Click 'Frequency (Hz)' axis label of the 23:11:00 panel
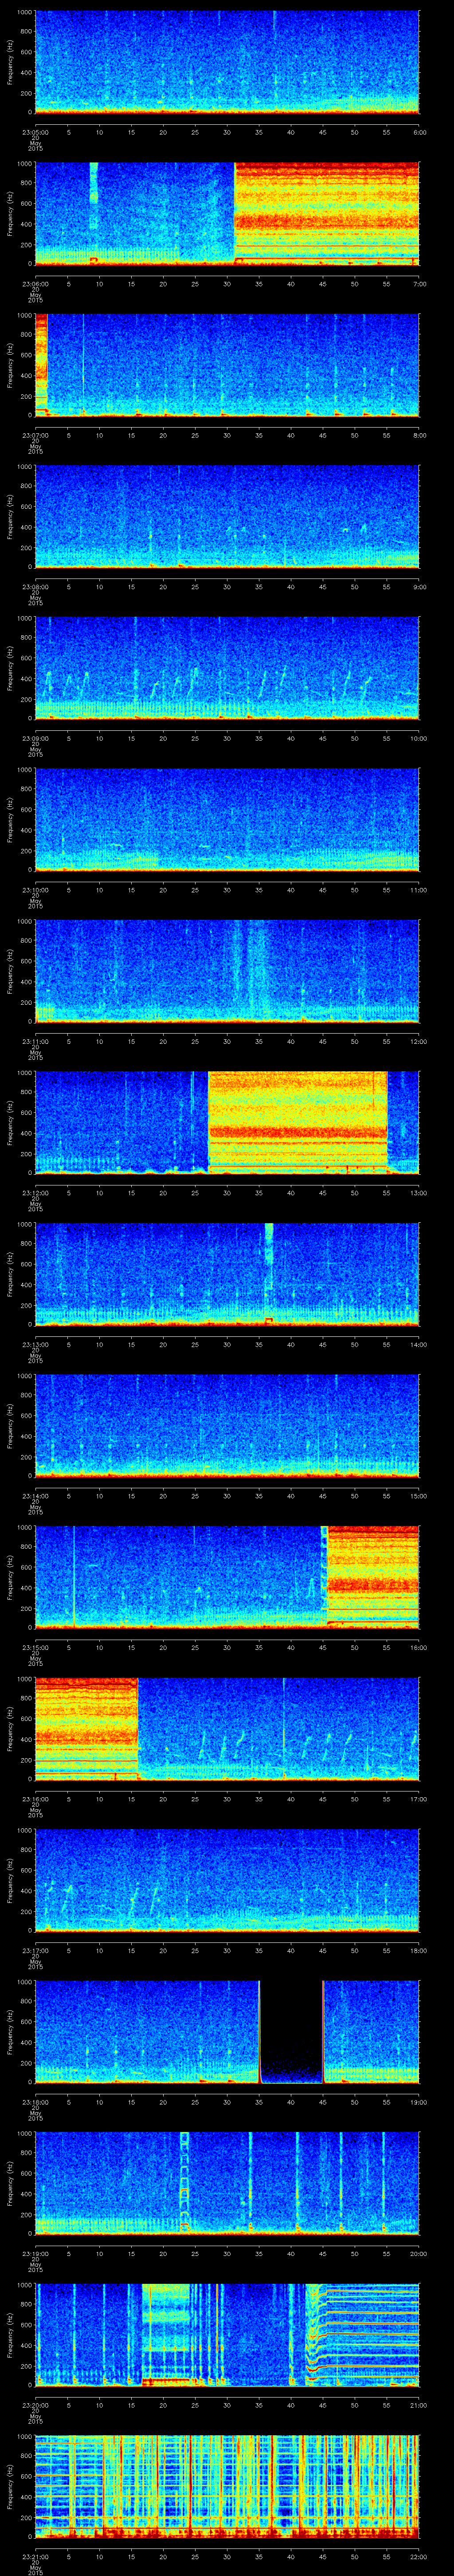The image size is (454, 2576). click(x=10, y=972)
